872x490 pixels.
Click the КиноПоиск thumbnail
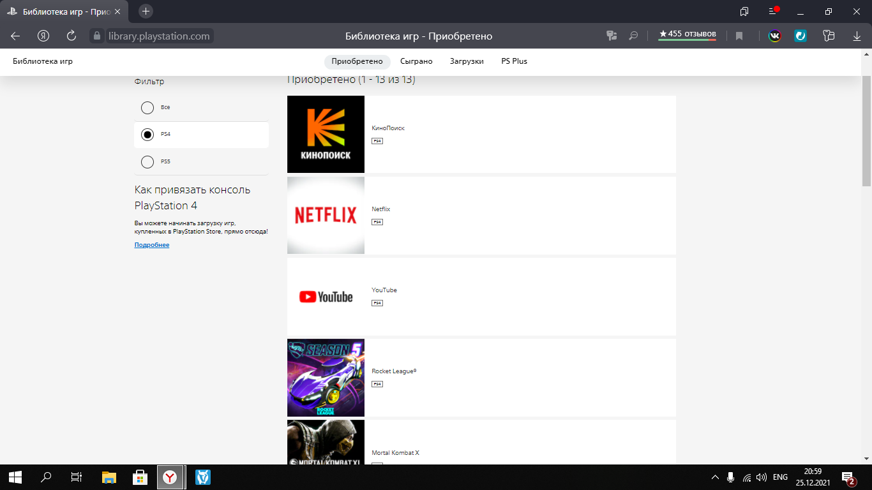(326, 134)
